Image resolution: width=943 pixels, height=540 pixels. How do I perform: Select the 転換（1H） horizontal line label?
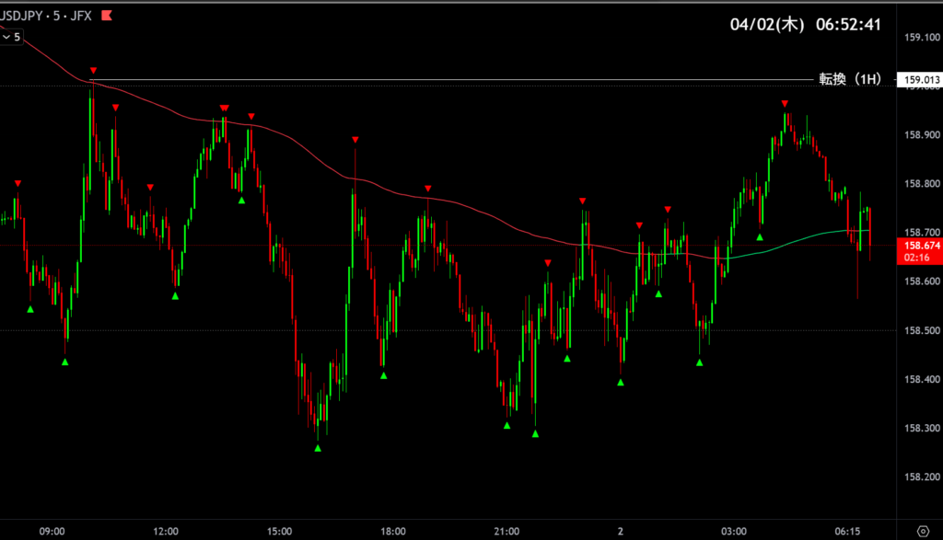pos(849,79)
